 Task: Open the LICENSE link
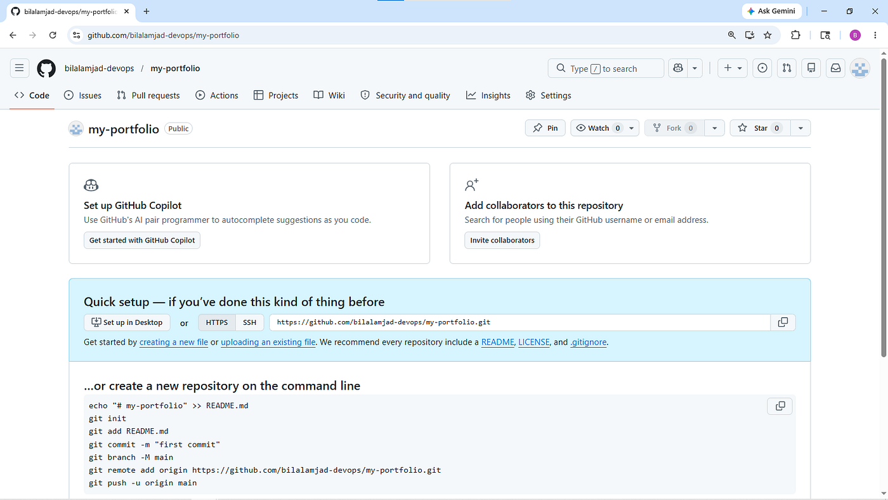534,342
